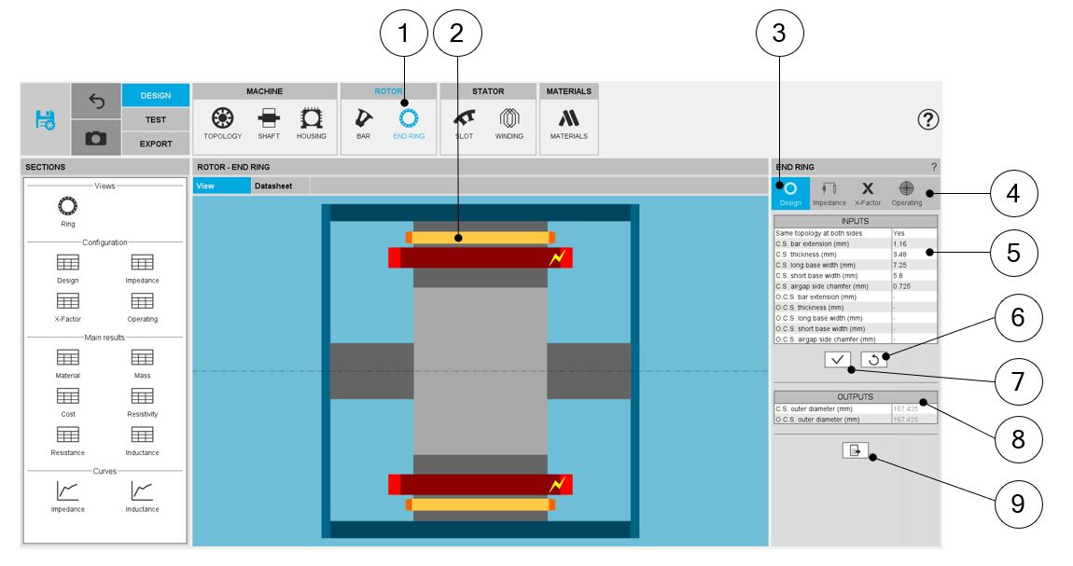Screen dimensions: 1073x566
Task: Take a screenshot with camera icon
Action: pyautogui.click(x=96, y=137)
